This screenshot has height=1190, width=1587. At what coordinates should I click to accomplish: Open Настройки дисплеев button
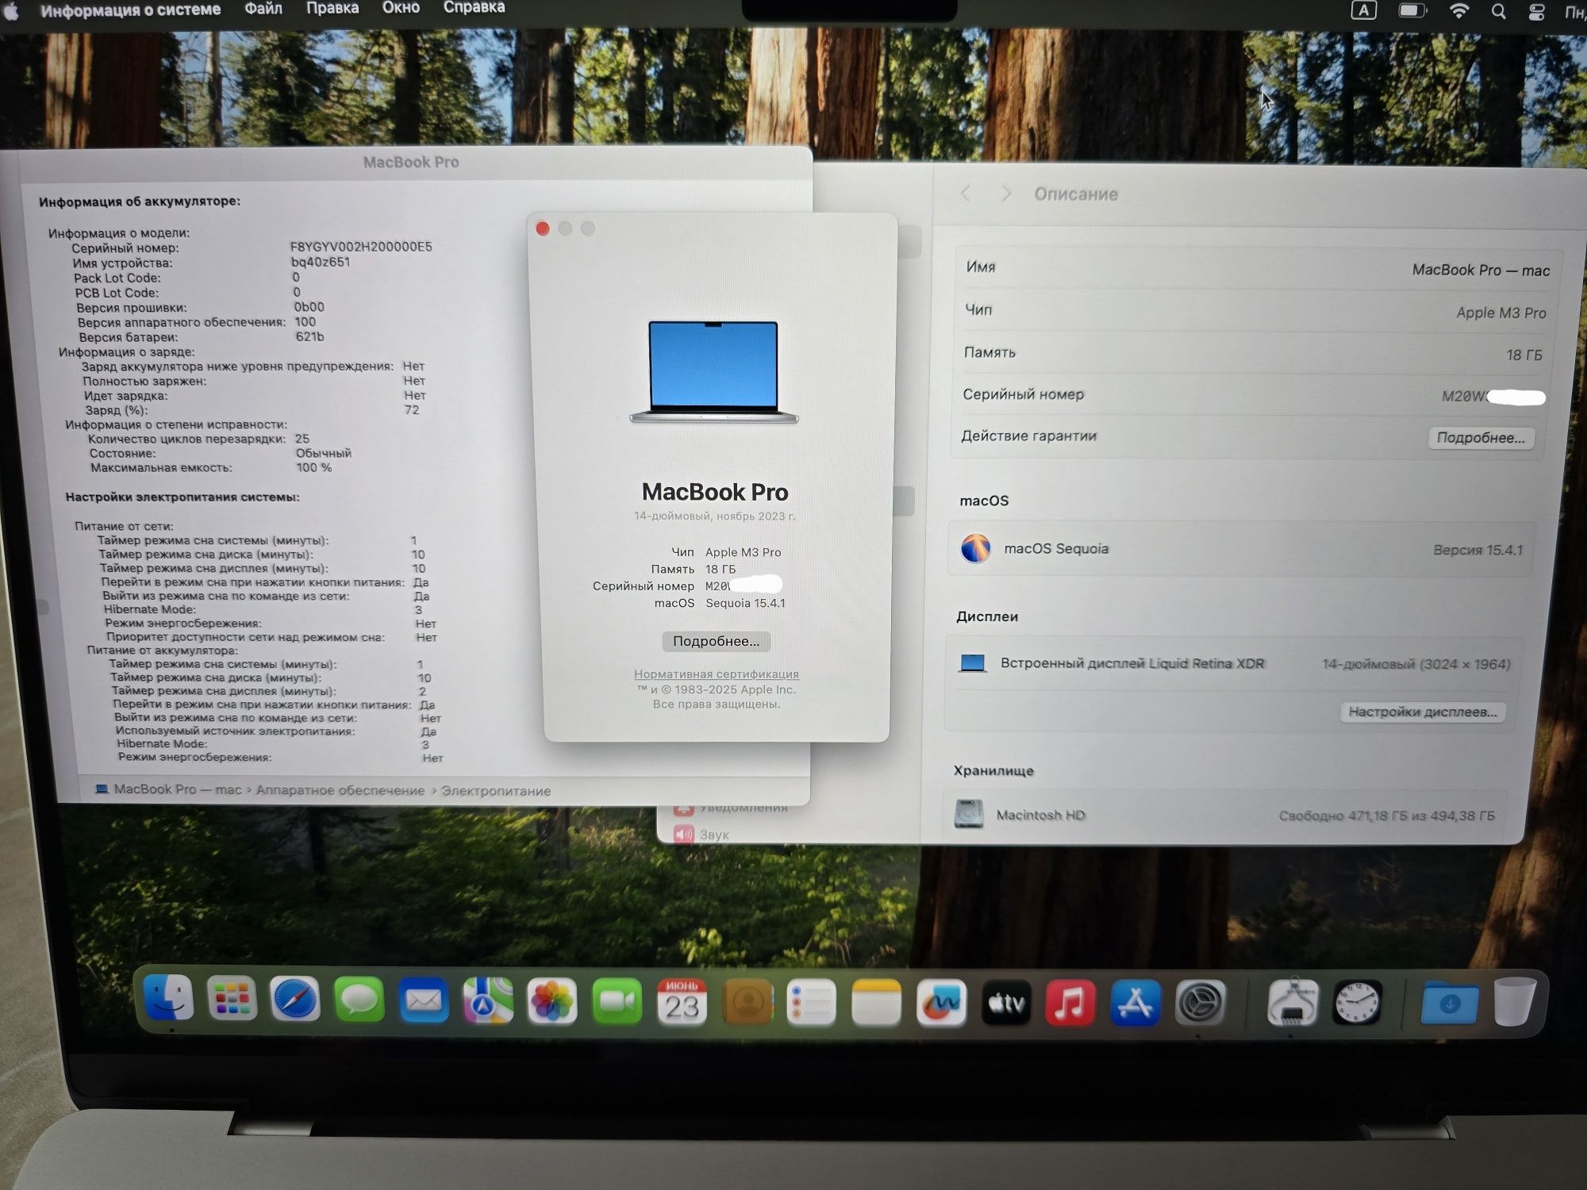pyautogui.click(x=1422, y=712)
